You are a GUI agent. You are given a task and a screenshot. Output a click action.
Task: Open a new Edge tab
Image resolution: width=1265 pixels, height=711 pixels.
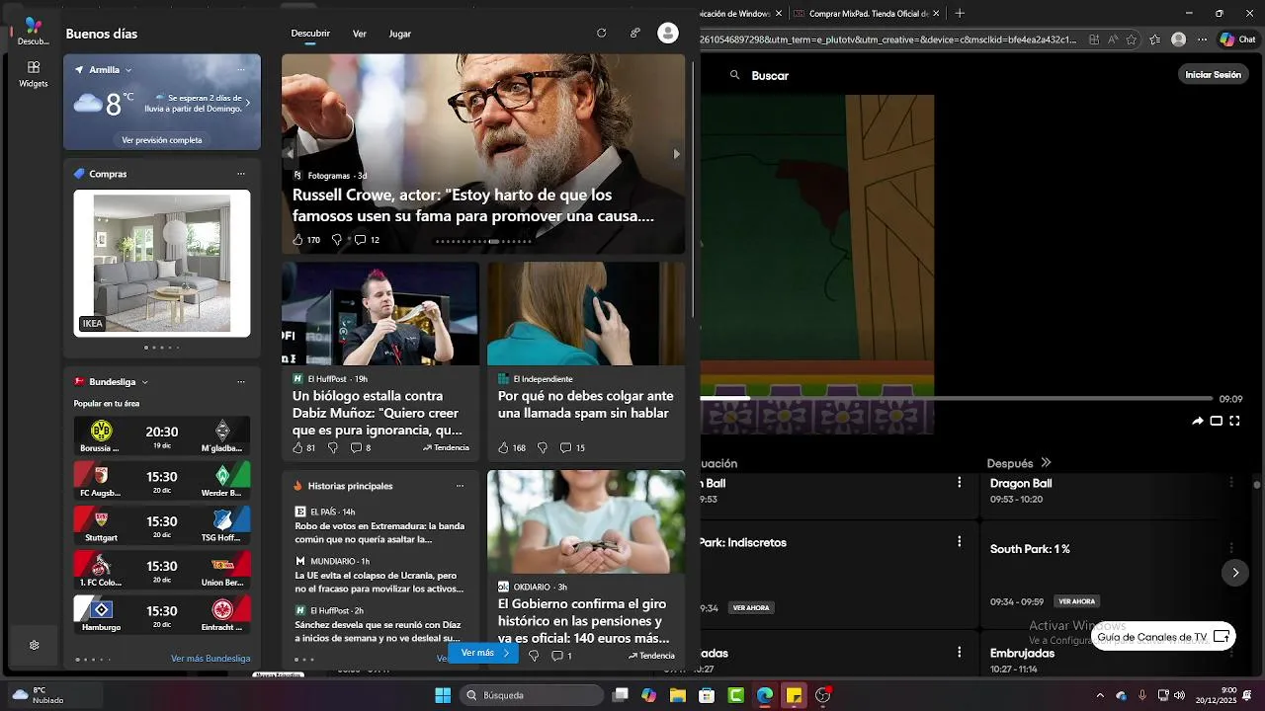coord(960,14)
